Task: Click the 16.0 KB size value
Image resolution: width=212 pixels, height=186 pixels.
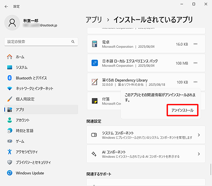Action: pyautogui.click(x=182, y=44)
